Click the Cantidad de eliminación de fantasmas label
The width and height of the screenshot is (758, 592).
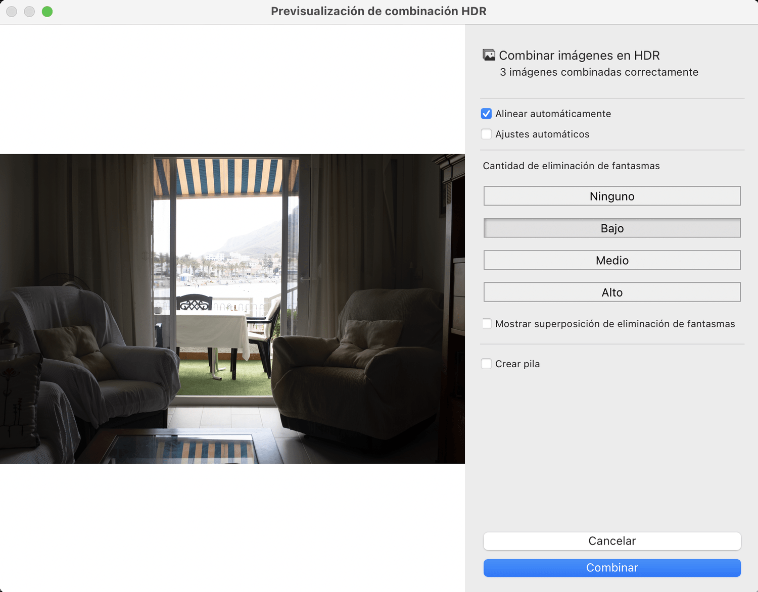[x=571, y=166]
